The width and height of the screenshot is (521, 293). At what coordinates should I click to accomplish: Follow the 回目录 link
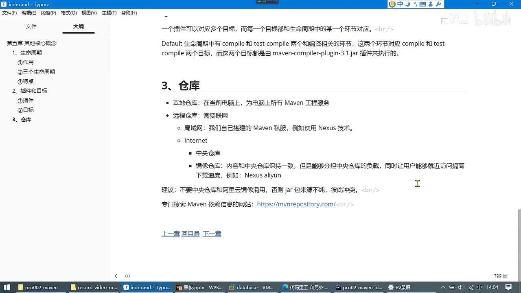190,234
